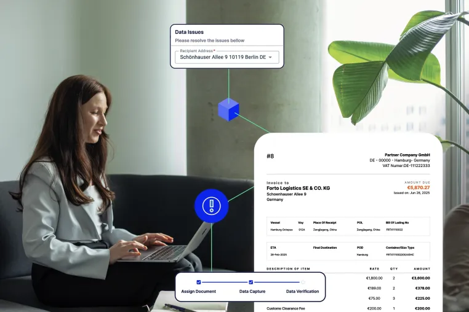Screen dimensions: 469x312
Task: Click the RATE column header
Action: 374,269
